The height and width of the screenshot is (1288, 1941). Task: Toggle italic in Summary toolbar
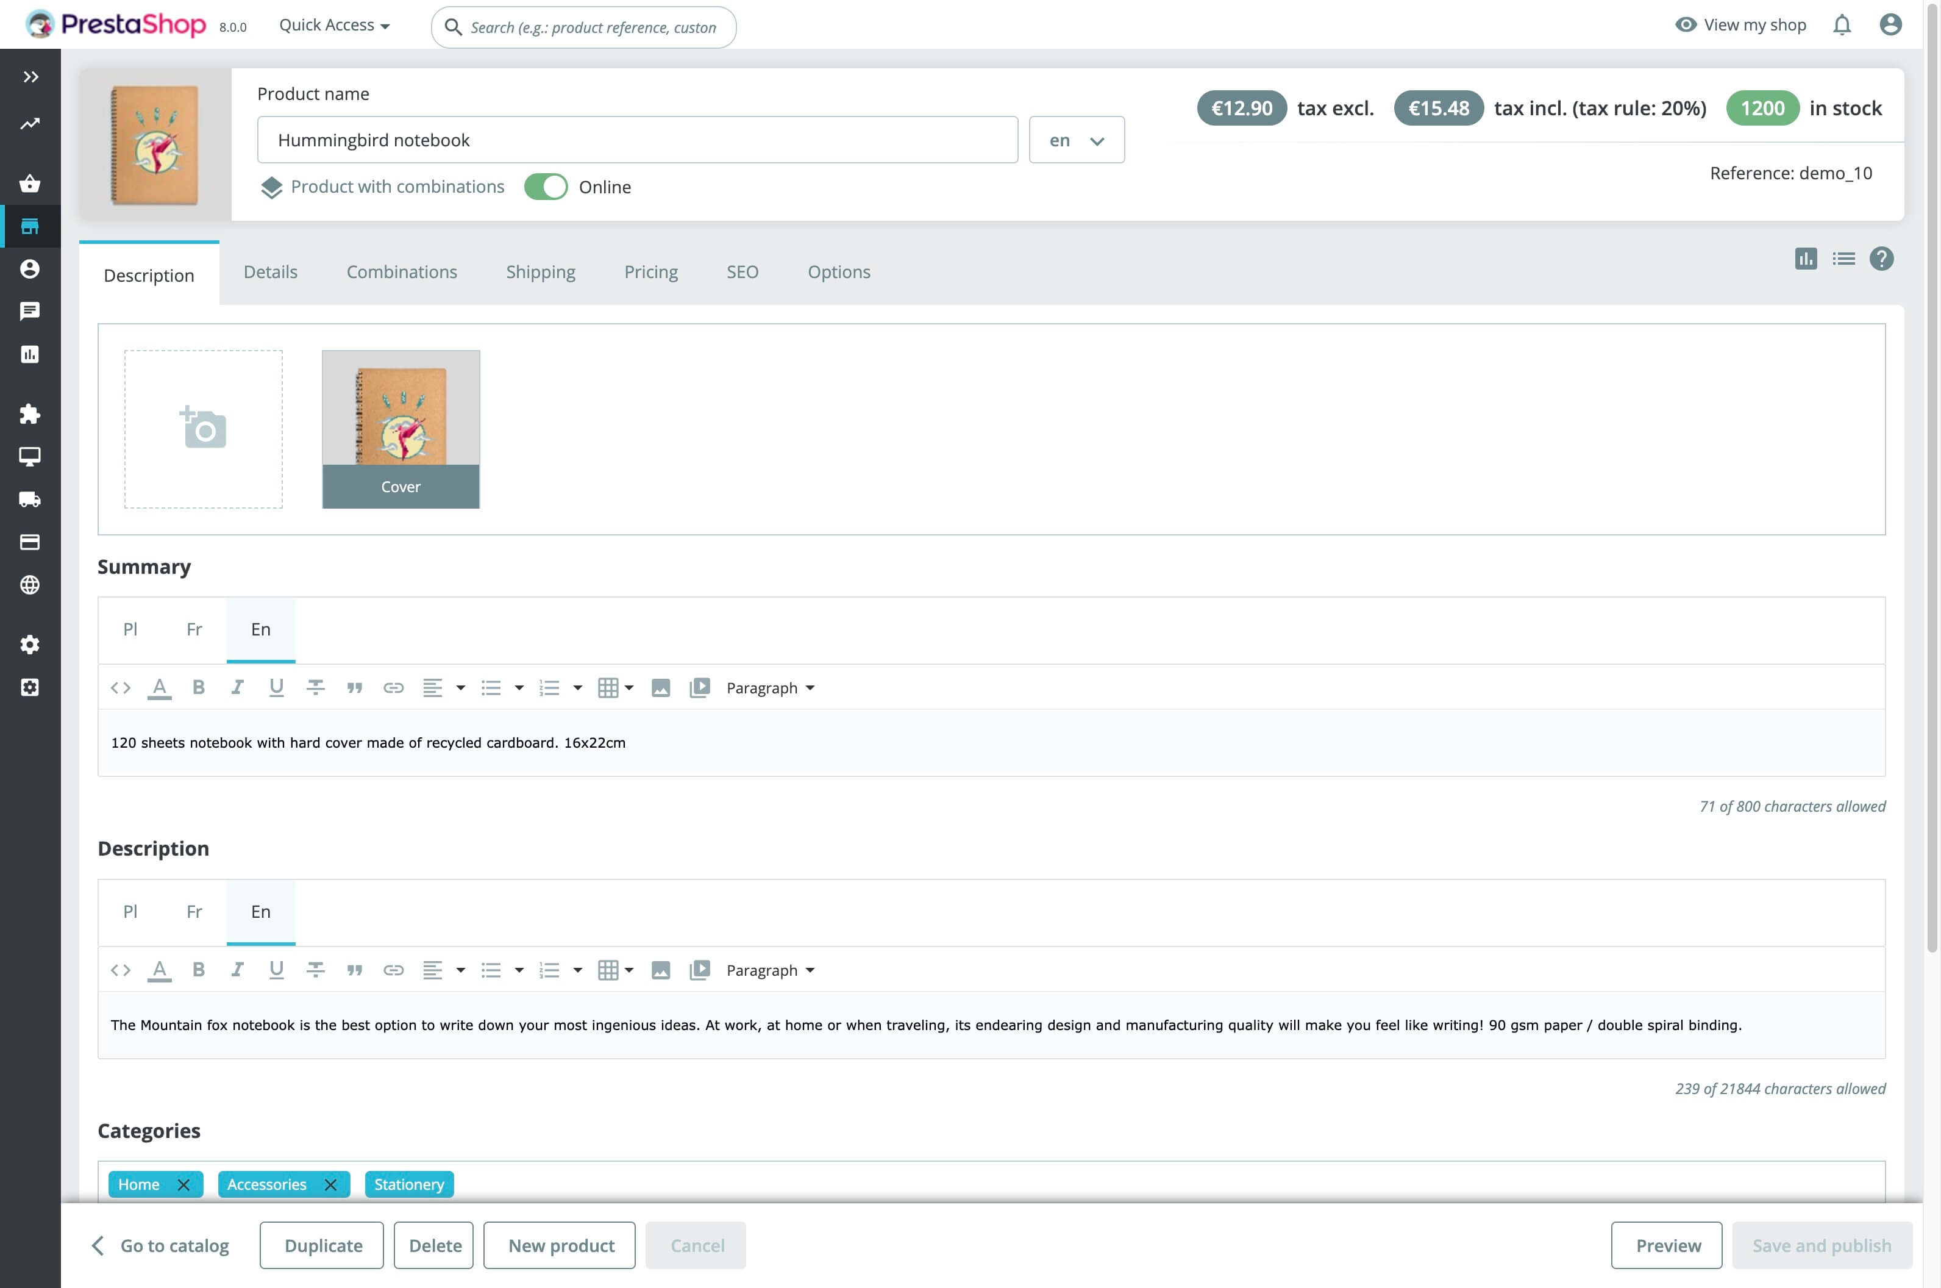tap(237, 687)
